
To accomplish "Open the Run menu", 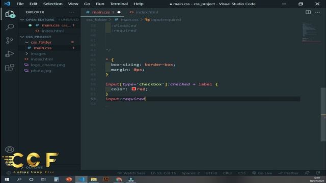I will coord(100,4).
